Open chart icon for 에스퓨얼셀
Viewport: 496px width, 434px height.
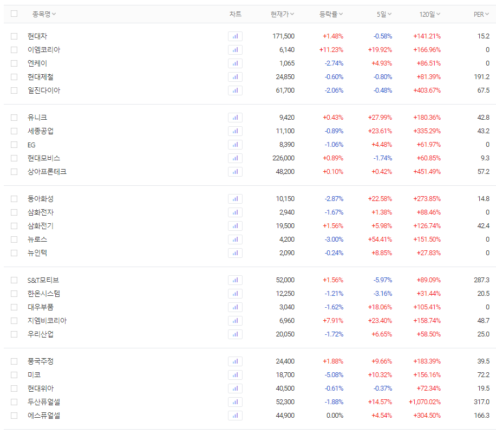[x=235, y=416]
